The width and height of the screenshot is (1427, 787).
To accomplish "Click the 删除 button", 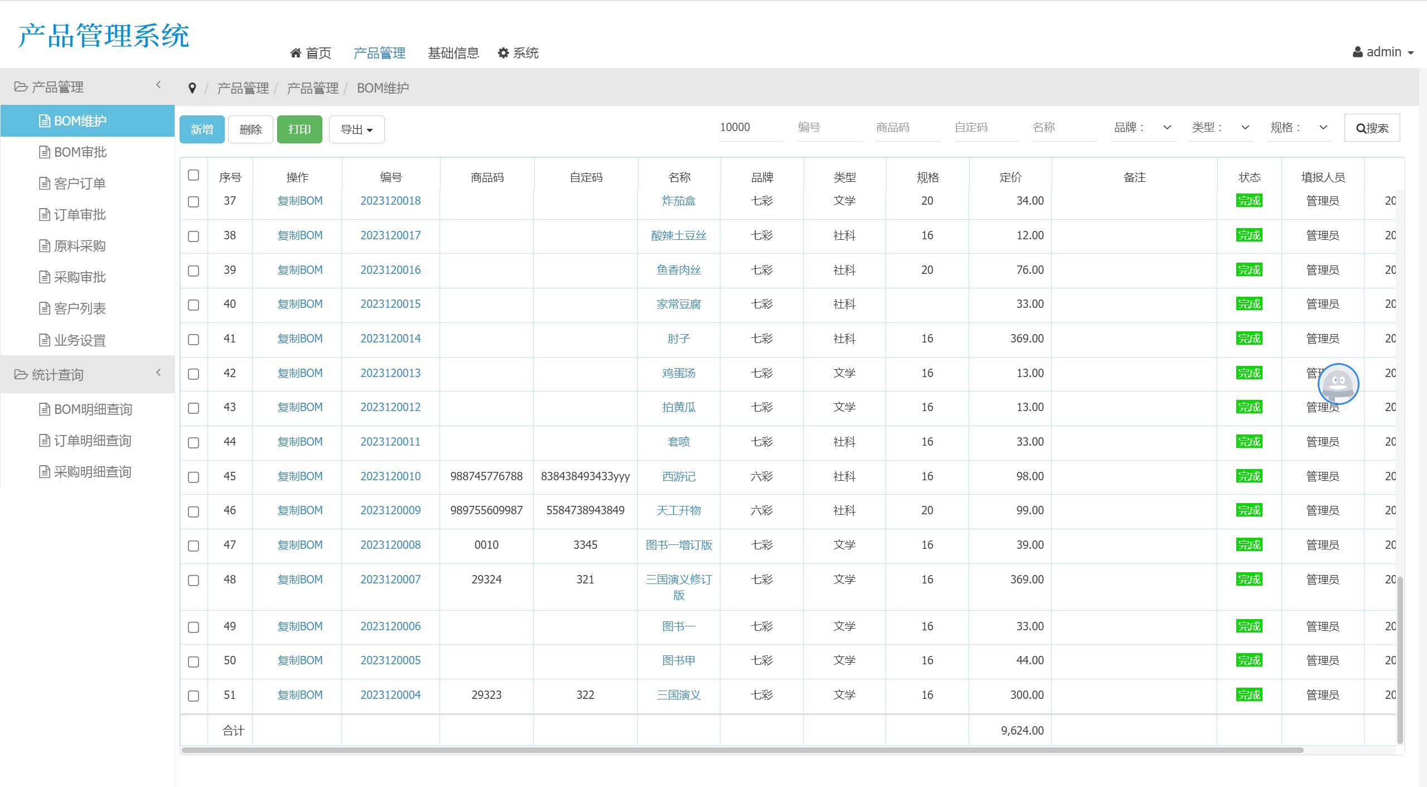I will coord(250,129).
